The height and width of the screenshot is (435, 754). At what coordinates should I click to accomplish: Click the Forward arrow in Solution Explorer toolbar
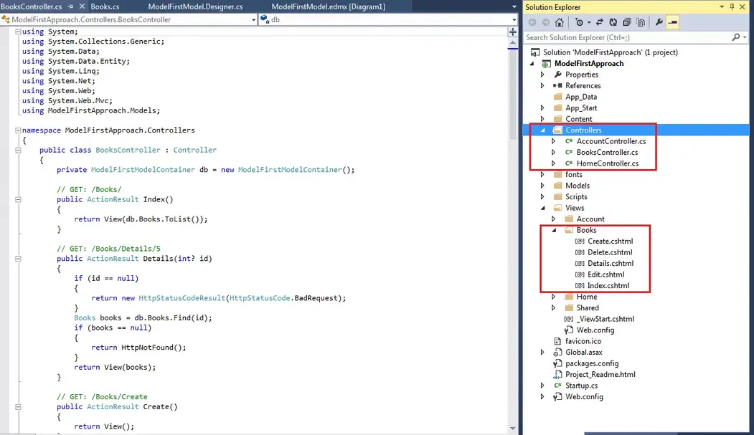pos(546,22)
